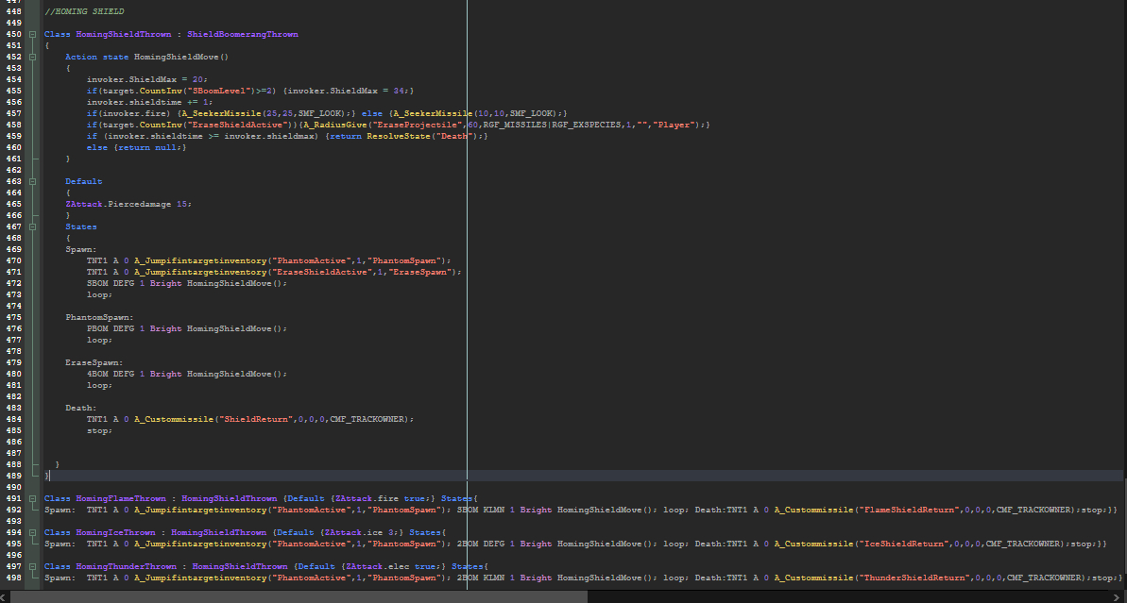Collapse the HomingShieldThrown class fold marker
The image size is (1127, 603).
(x=33, y=34)
